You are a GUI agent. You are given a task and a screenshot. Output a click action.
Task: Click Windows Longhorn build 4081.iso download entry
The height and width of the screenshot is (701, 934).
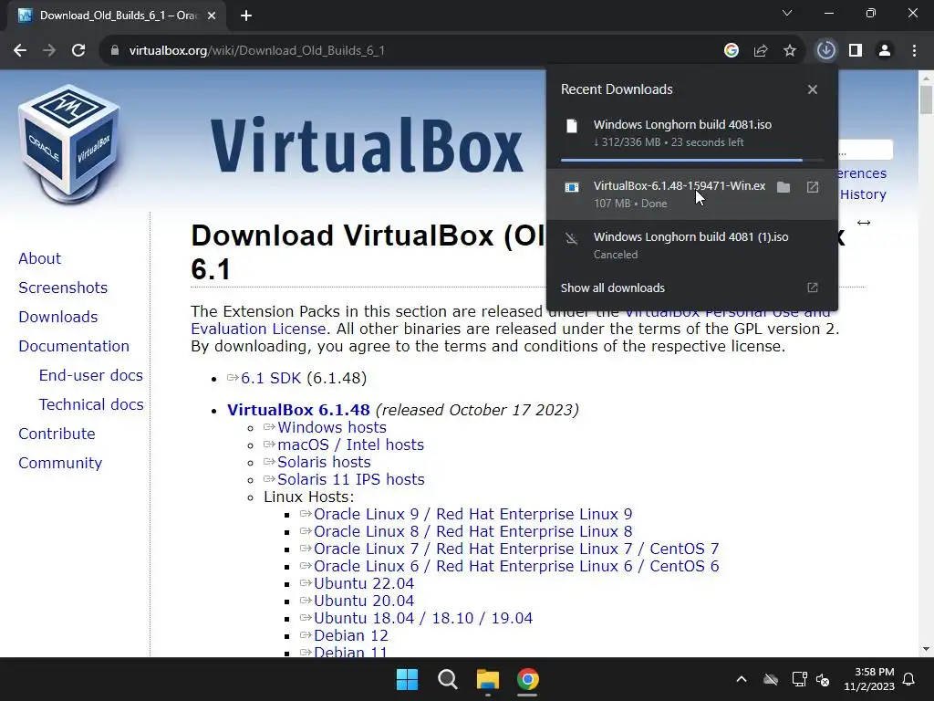(x=691, y=133)
